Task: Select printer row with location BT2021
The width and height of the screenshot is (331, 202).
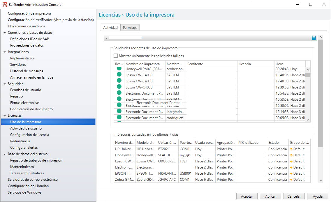Action: [212, 149]
